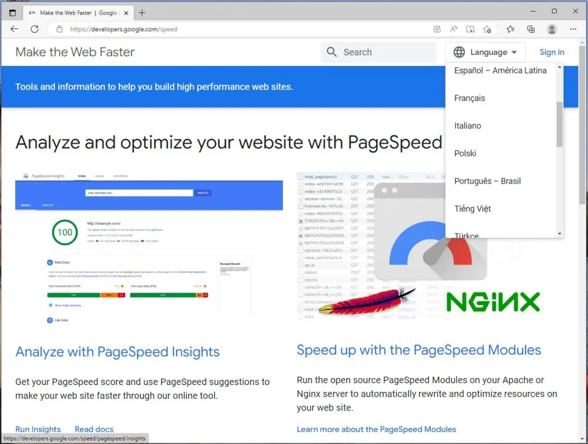Open the browser Settings and more menu

(x=573, y=29)
